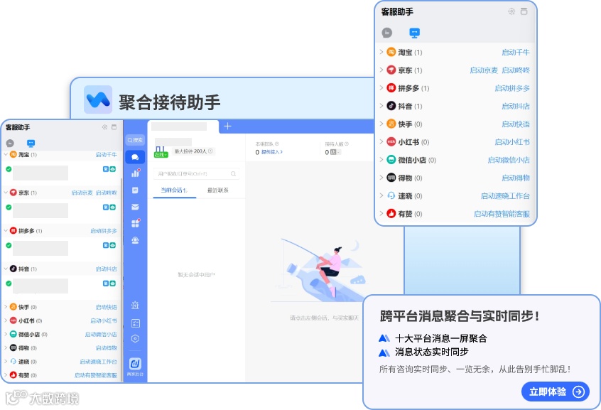Collapse 抖音 group in small 客服助手 panel
Image resolution: width=601 pixels, height=410 pixels.
(6, 269)
